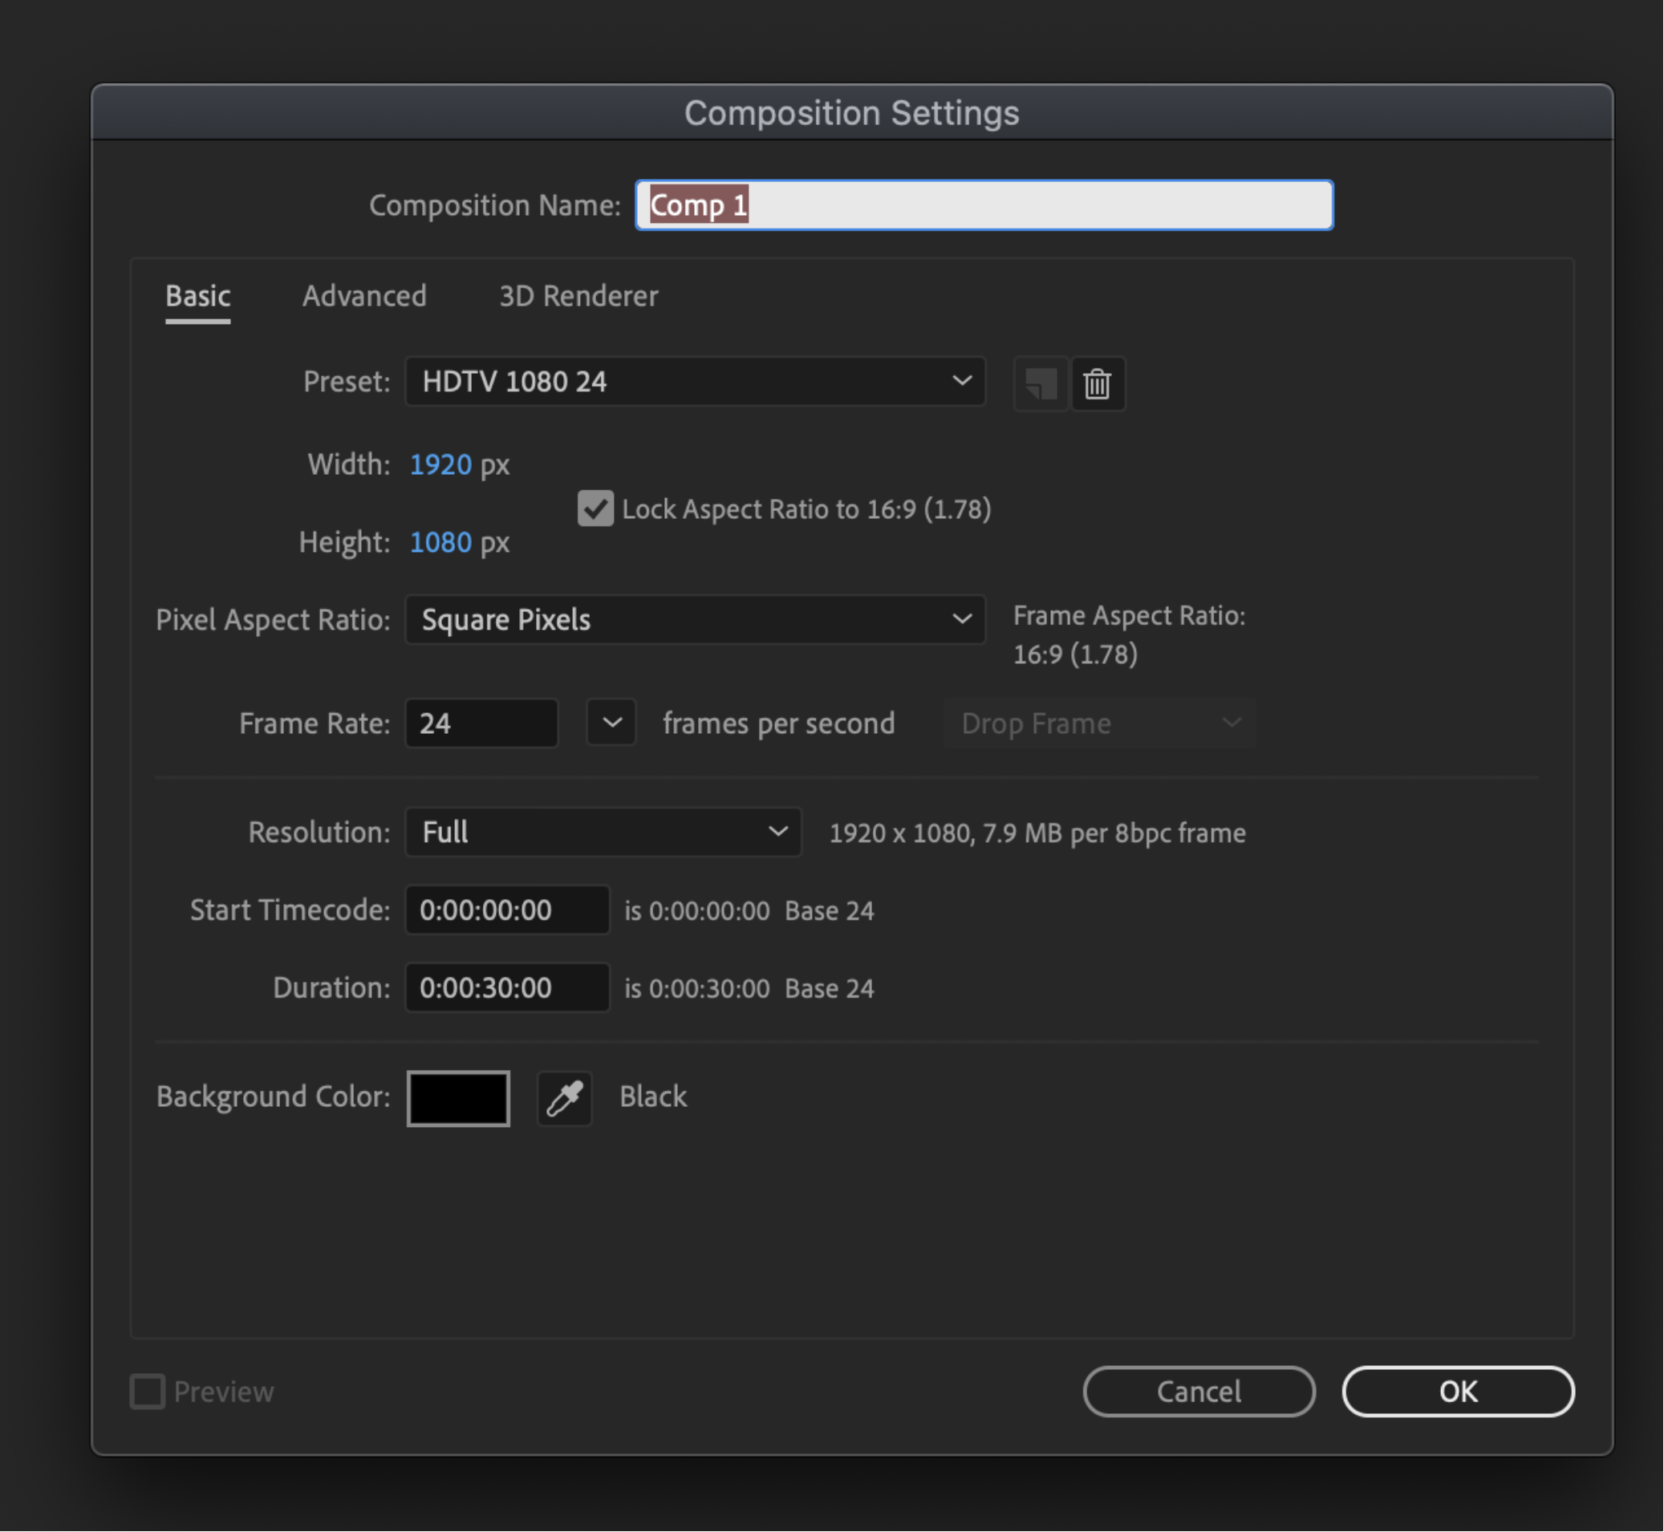The width and height of the screenshot is (1664, 1532).
Task: Expand the frame rate presets arrow
Action: [611, 723]
